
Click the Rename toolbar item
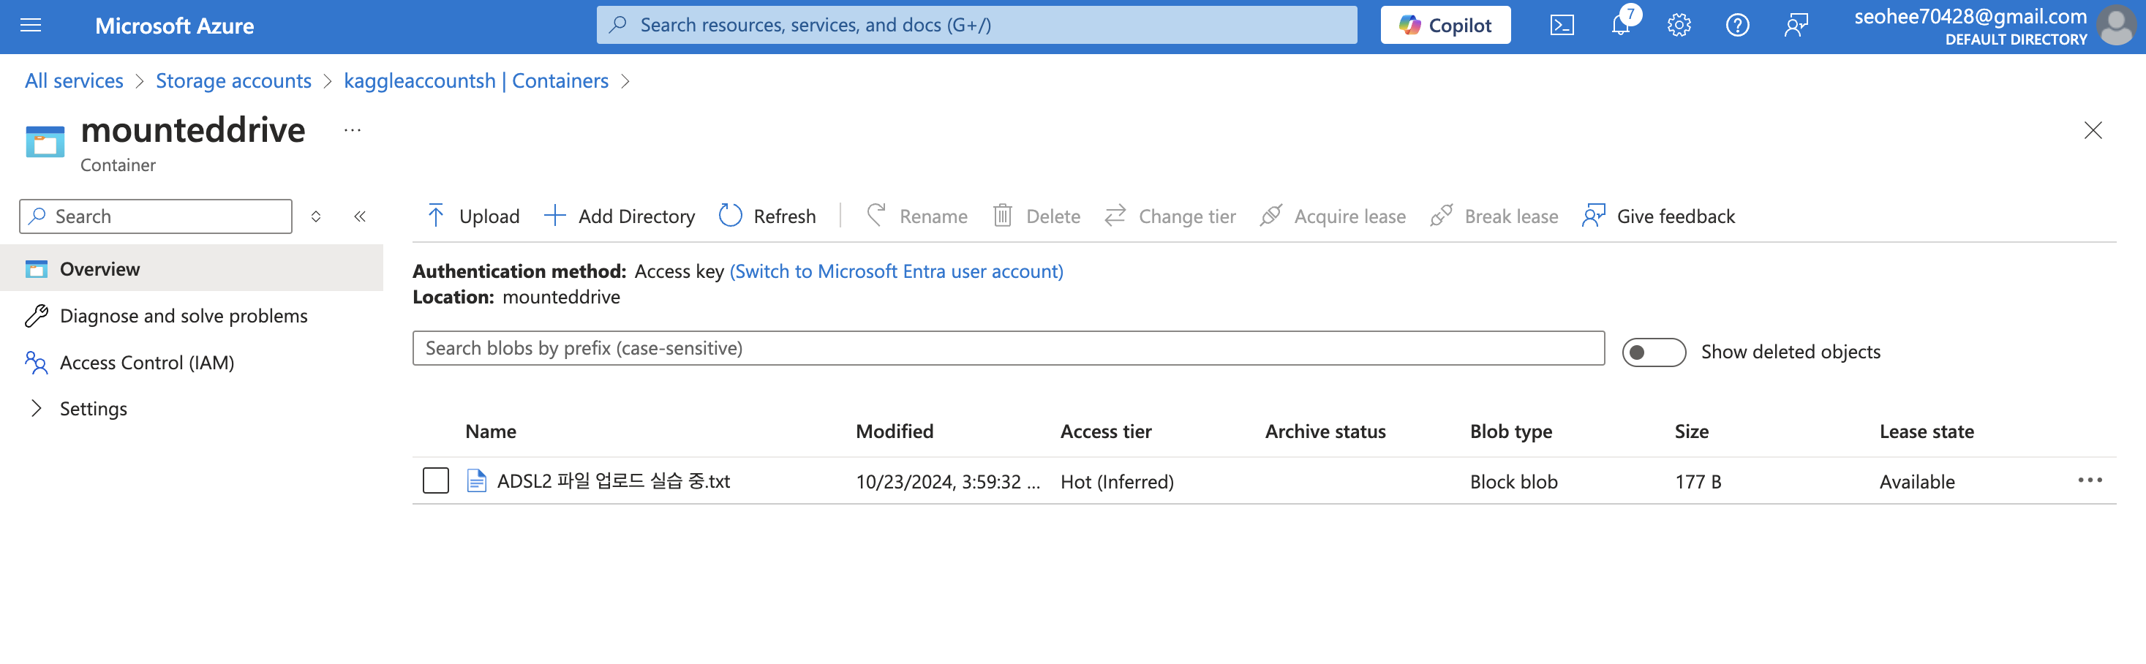(916, 216)
